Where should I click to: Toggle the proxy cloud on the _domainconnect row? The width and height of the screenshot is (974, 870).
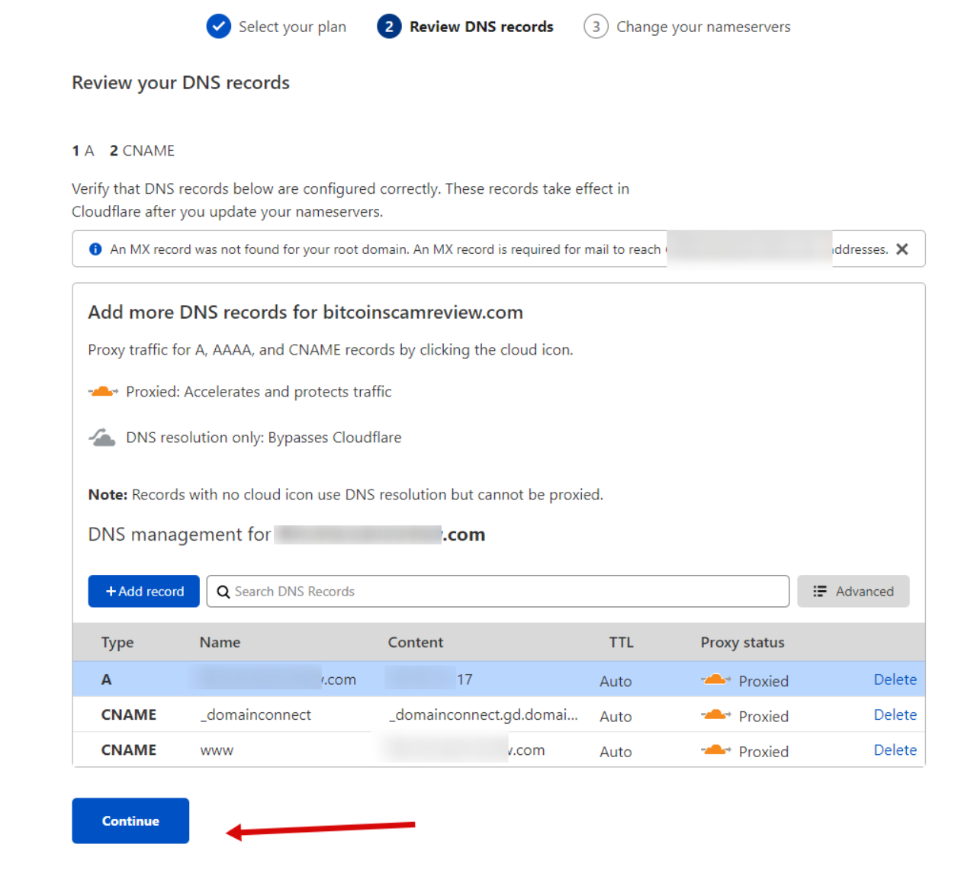pyautogui.click(x=716, y=715)
